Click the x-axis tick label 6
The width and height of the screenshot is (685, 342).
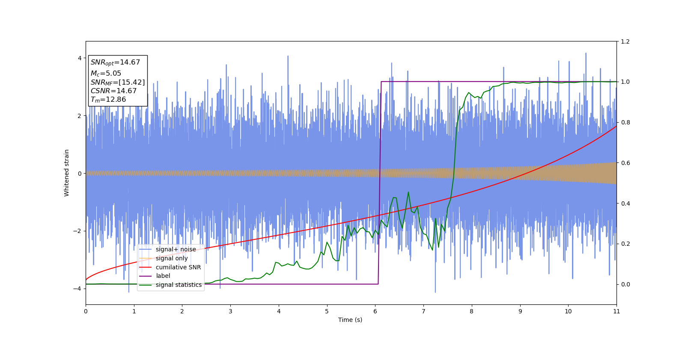tap(375, 311)
